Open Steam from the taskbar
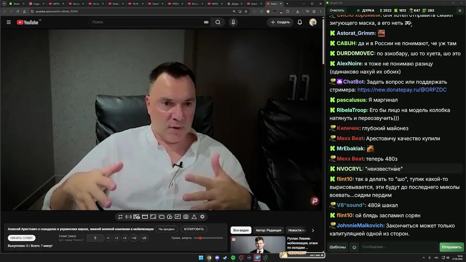This screenshot has width=466, height=262. pos(225,258)
